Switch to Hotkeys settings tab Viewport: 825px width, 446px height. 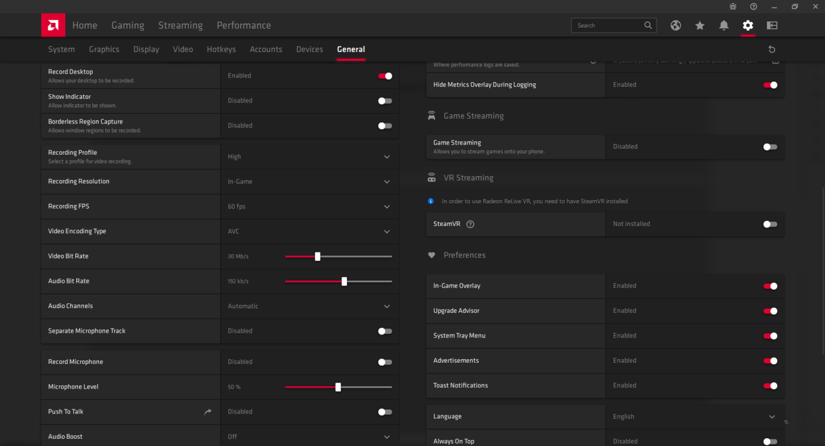pyautogui.click(x=221, y=49)
